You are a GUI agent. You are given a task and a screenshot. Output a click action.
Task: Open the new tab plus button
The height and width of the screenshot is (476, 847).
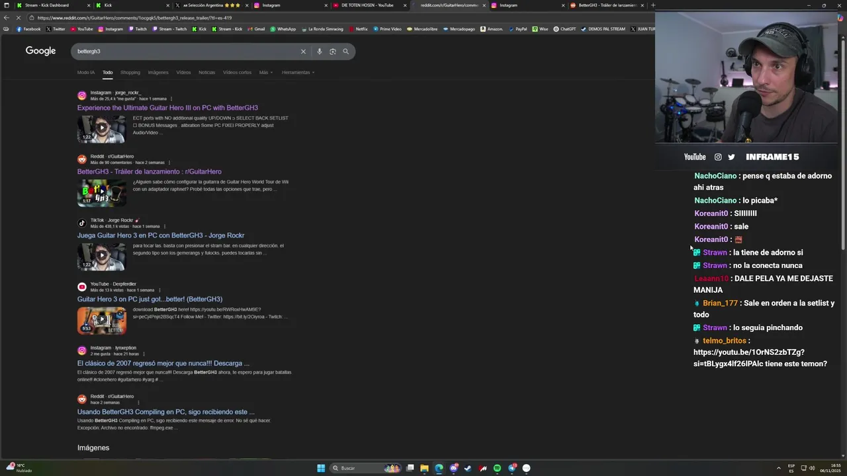653,5
